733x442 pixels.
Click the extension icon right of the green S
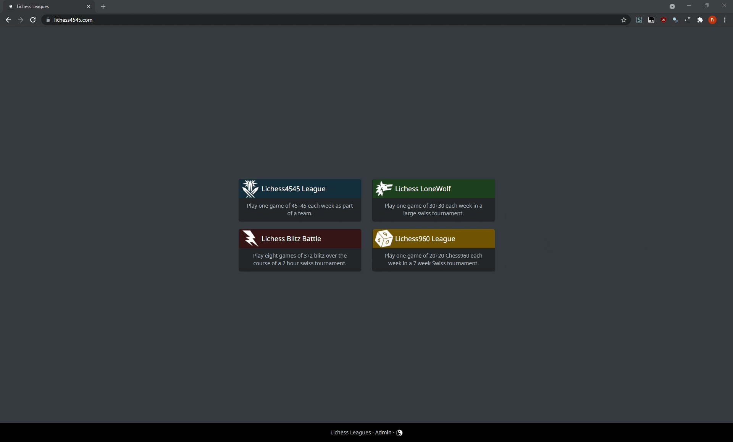(651, 20)
